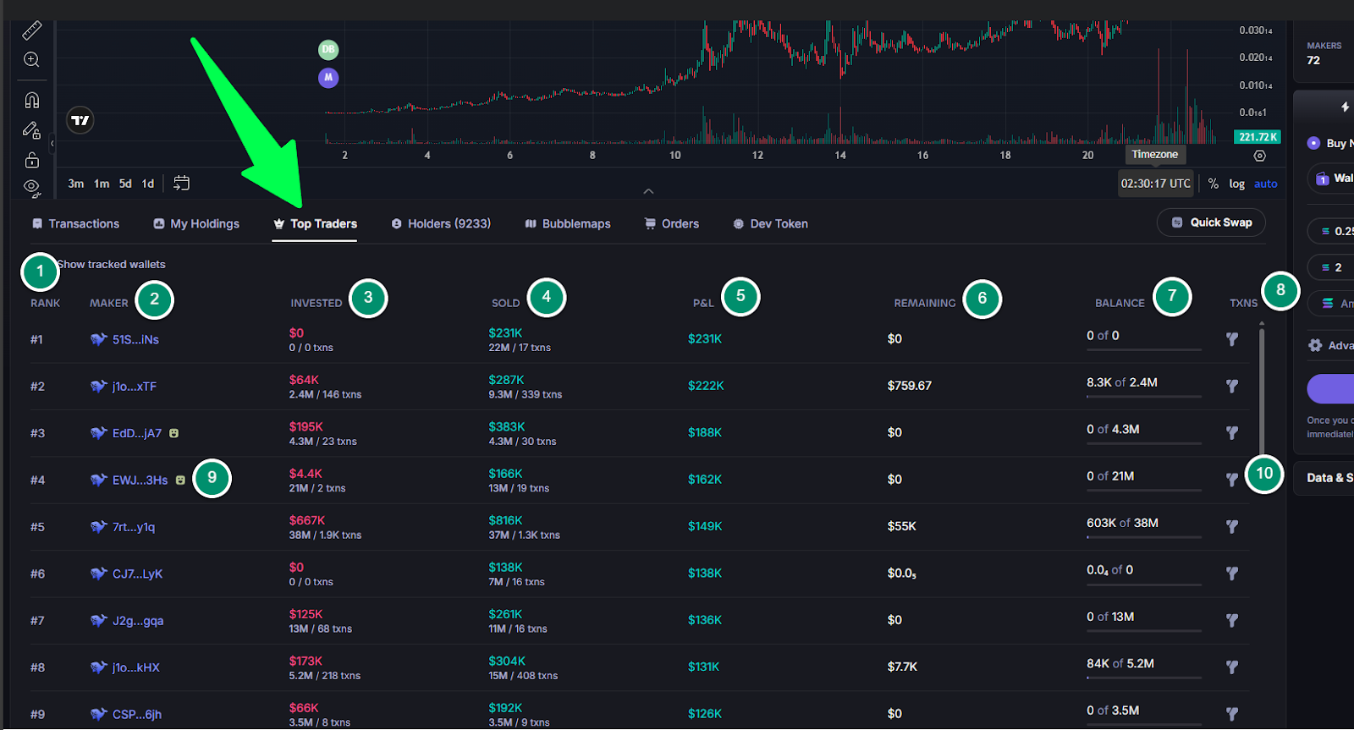Open maker 7rt...y1q wallet link
The width and height of the screenshot is (1354, 730).
point(134,527)
